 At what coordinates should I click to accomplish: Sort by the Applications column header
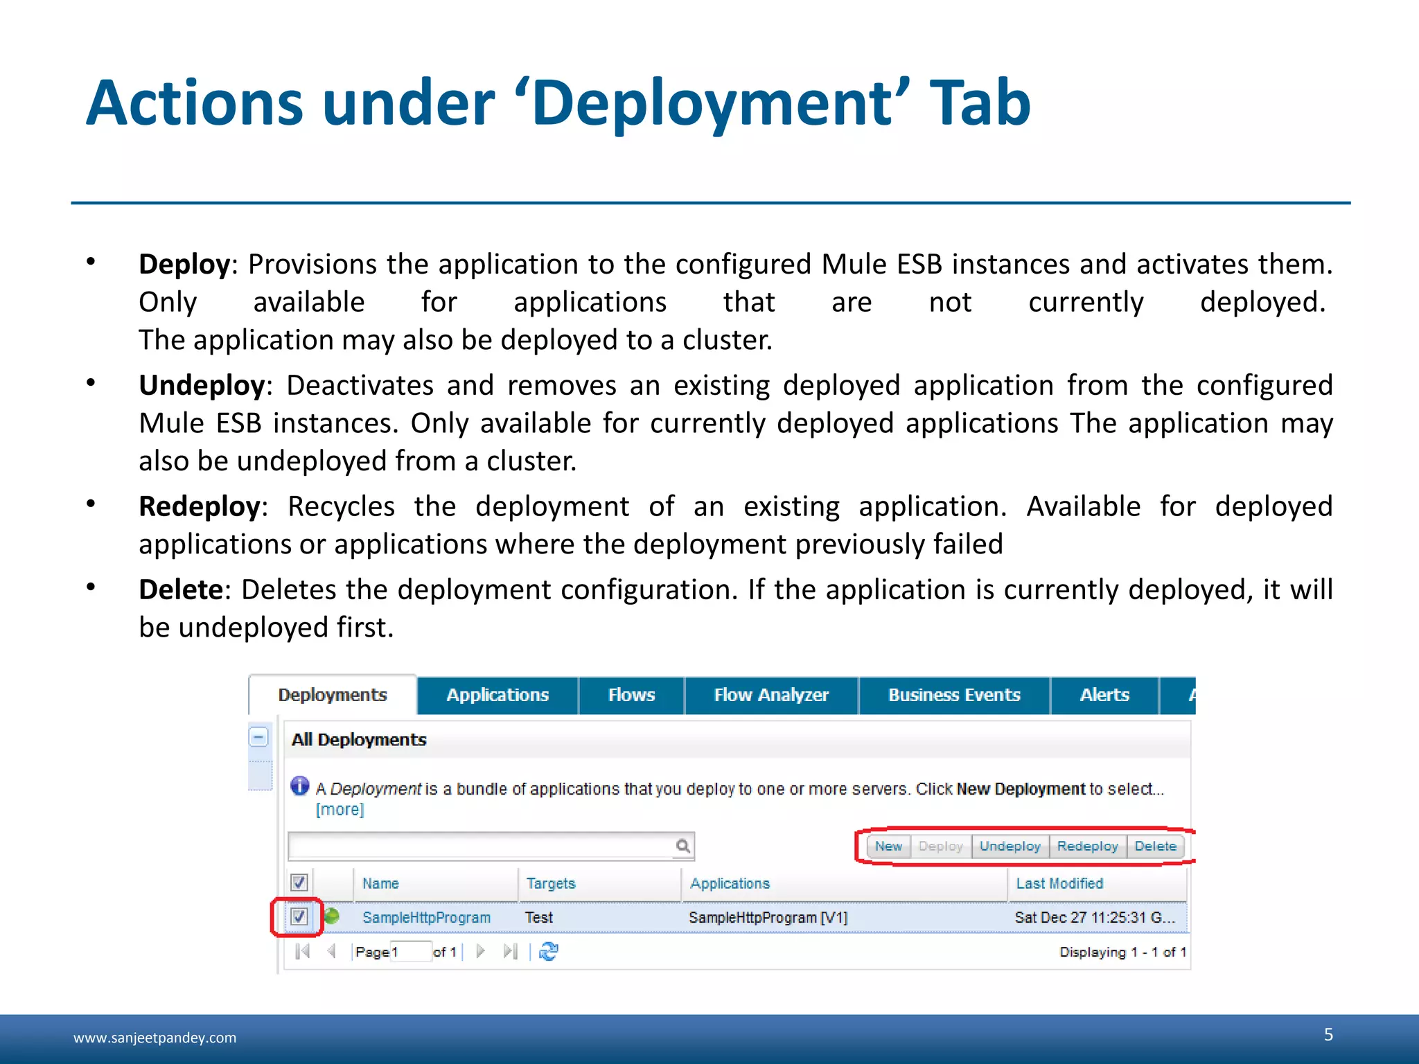[x=845, y=883]
